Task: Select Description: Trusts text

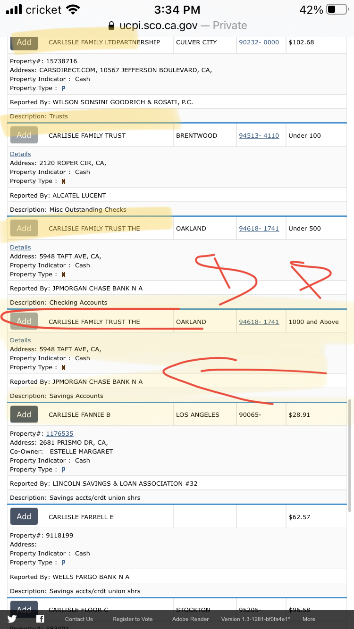Action: click(39, 116)
